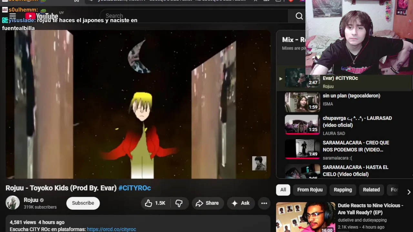The height and width of the screenshot is (232, 413).
Task: Open the #CiTYROc hashtag link
Action: pyautogui.click(x=135, y=188)
